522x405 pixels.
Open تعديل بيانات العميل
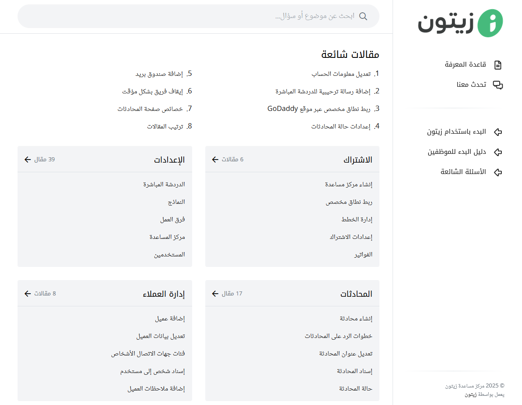point(161,336)
